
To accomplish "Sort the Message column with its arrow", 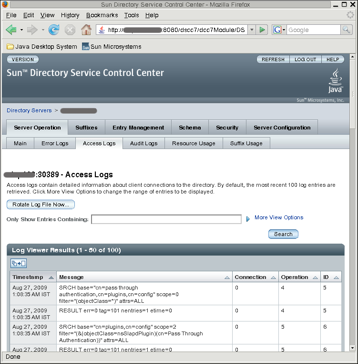I will [227, 278].
